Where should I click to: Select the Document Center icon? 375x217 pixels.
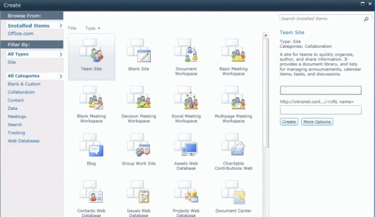pos(233,192)
